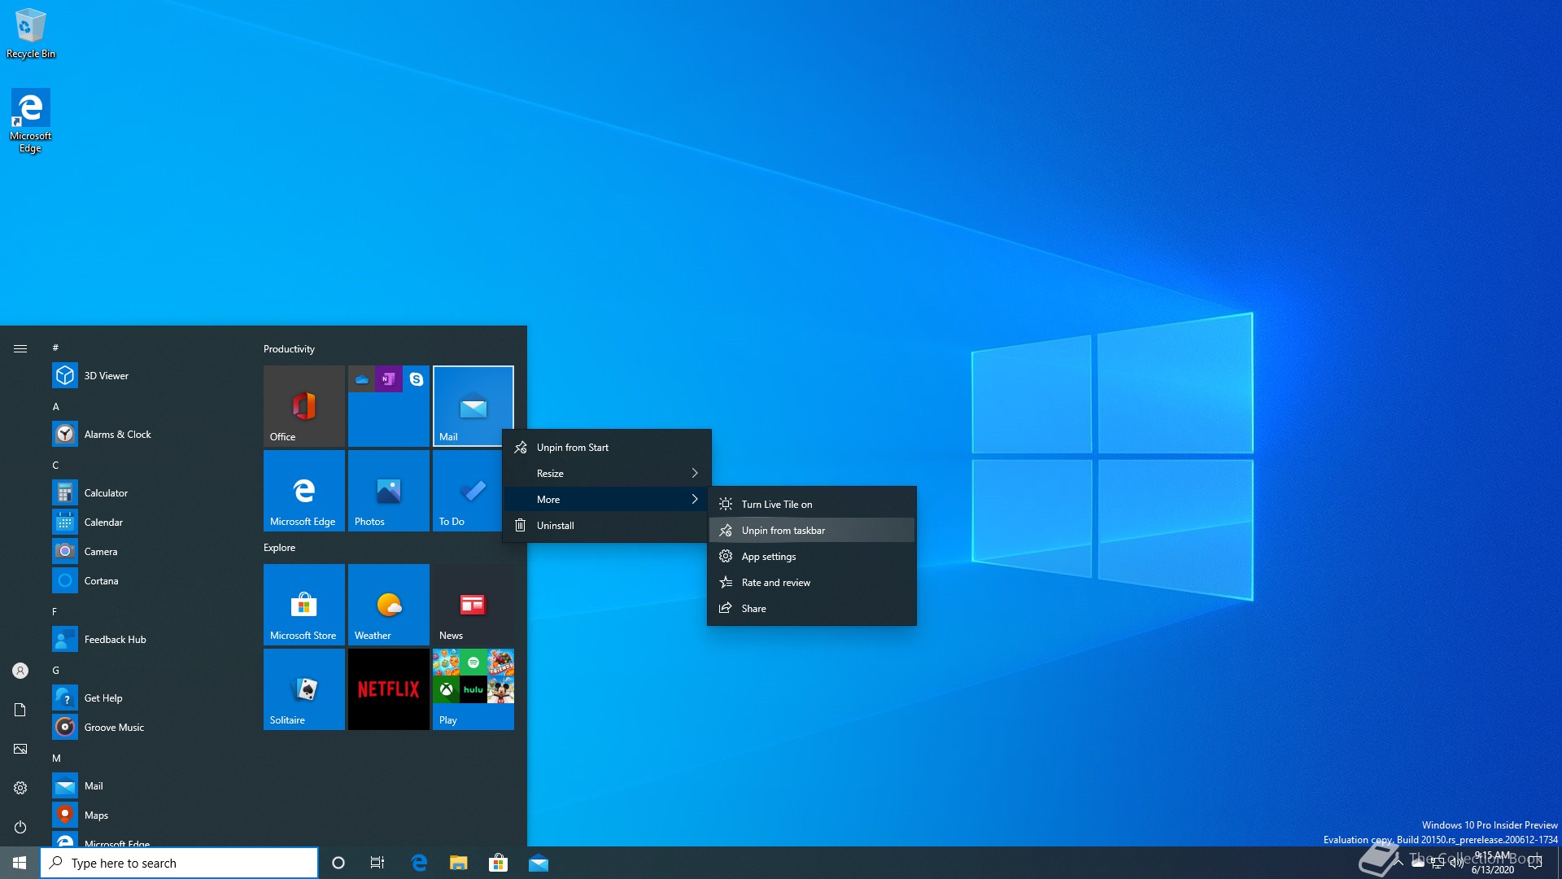Click the Windows Start button

20,863
